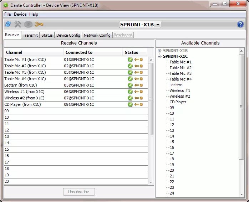Click the unicast arrow icon for 04@SPNDNT-X1C
The height and width of the screenshot is (202, 249).
click(x=139, y=79)
